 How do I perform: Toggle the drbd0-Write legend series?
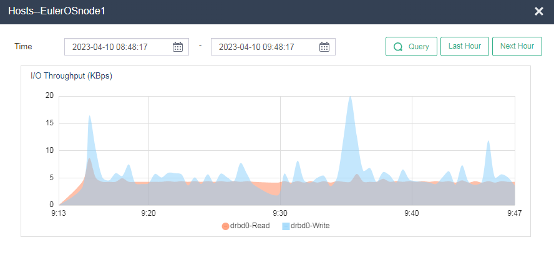pyautogui.click(x=306, y=226)
